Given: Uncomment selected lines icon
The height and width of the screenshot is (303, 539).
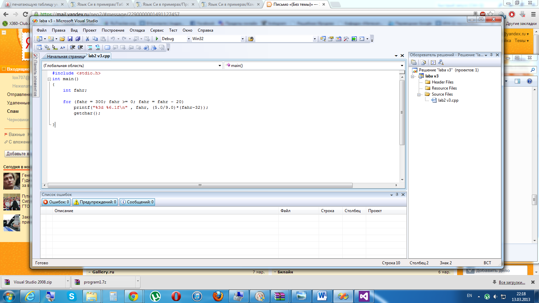Looking at the screenshot, I should [98, 47].
